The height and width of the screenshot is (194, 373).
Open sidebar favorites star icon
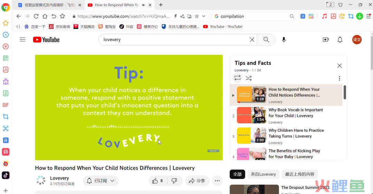coord(6,23)
